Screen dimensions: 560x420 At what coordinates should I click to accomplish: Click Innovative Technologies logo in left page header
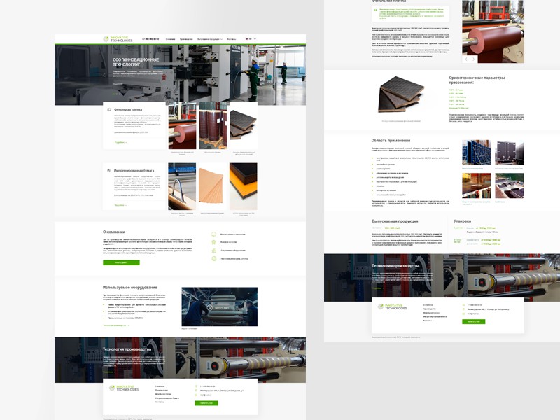(x=118, y=39)
